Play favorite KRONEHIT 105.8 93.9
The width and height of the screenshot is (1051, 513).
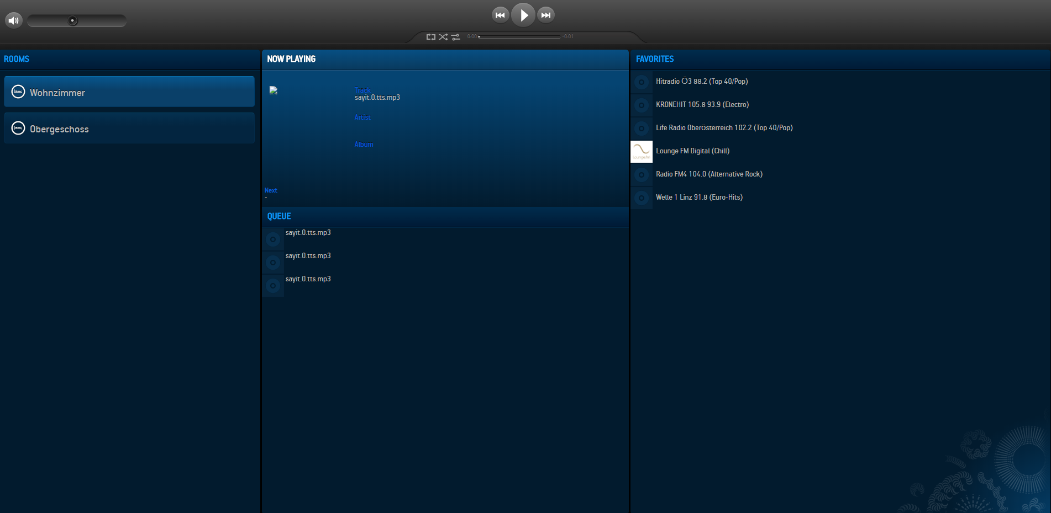[x=702, y=105]
